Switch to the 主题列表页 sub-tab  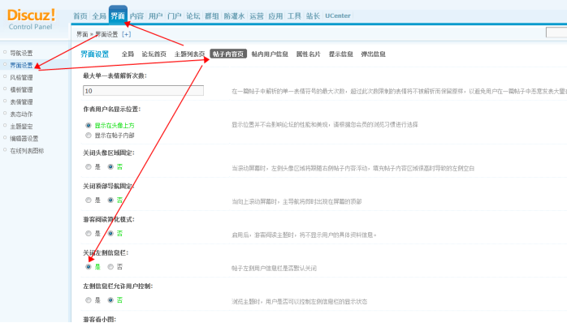click(189, 54)
